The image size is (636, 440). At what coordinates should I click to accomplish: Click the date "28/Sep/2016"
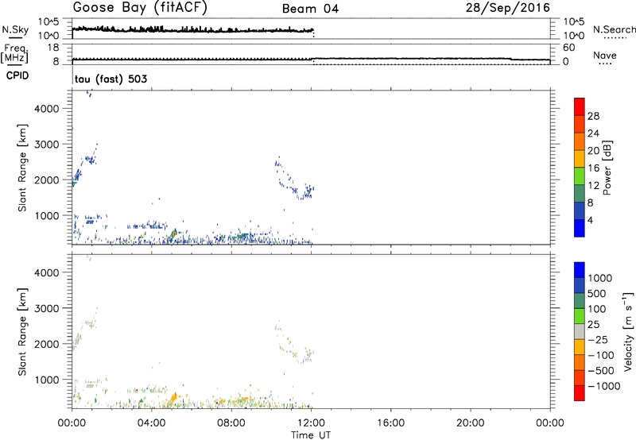tap(507, 8)
